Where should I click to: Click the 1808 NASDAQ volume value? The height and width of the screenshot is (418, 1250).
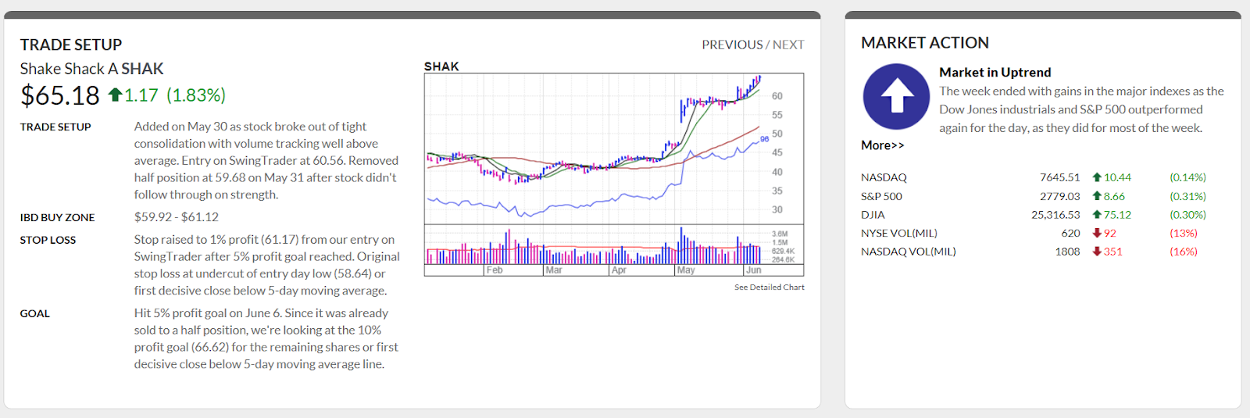pos(1067,252)
